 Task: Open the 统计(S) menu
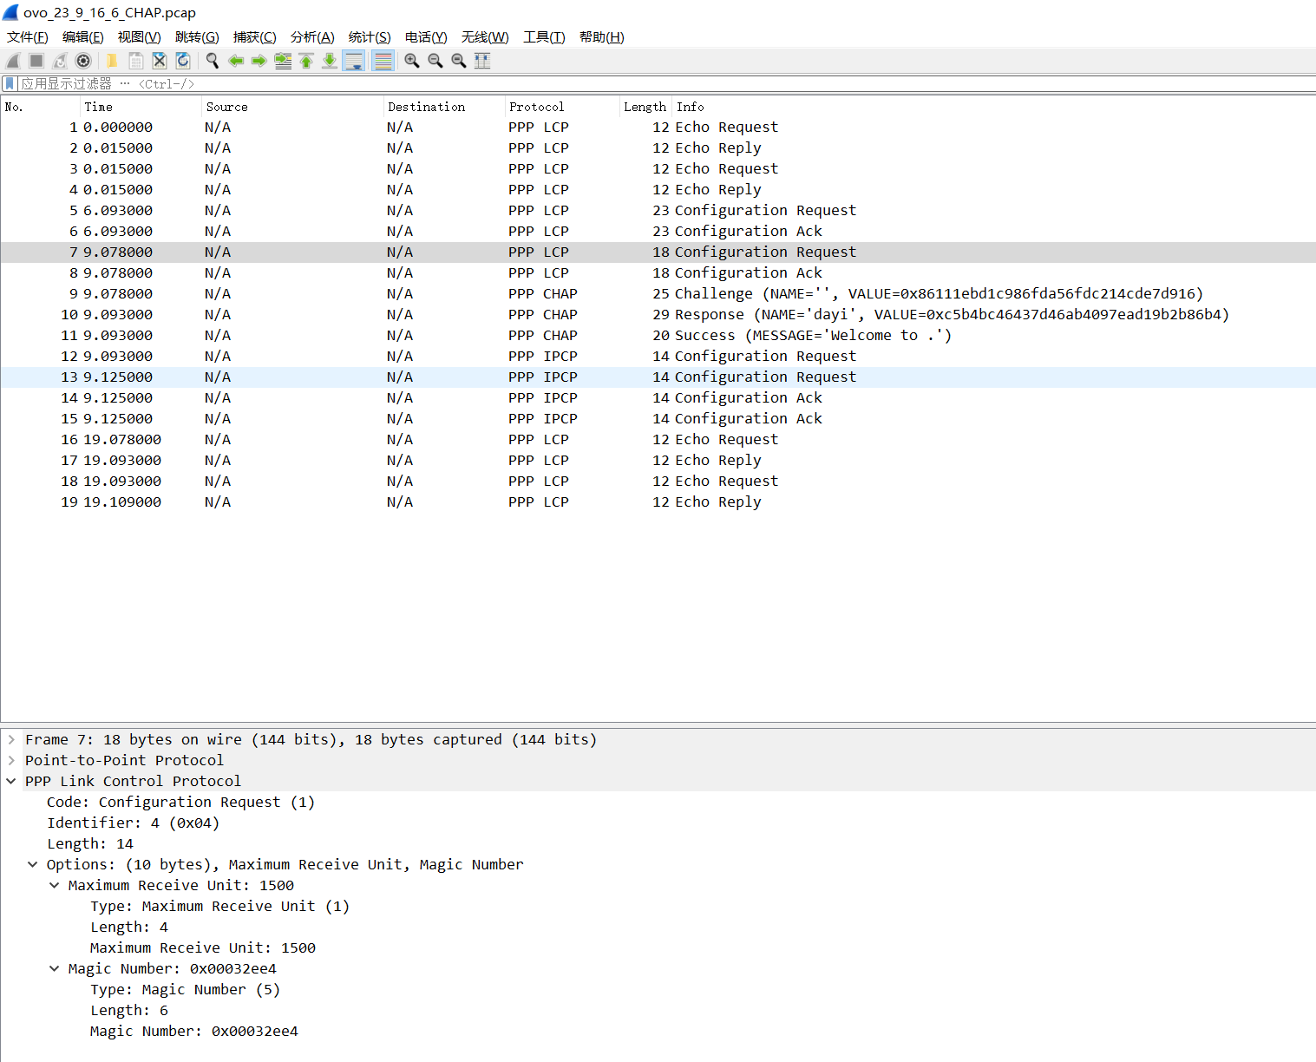(370, 37)
